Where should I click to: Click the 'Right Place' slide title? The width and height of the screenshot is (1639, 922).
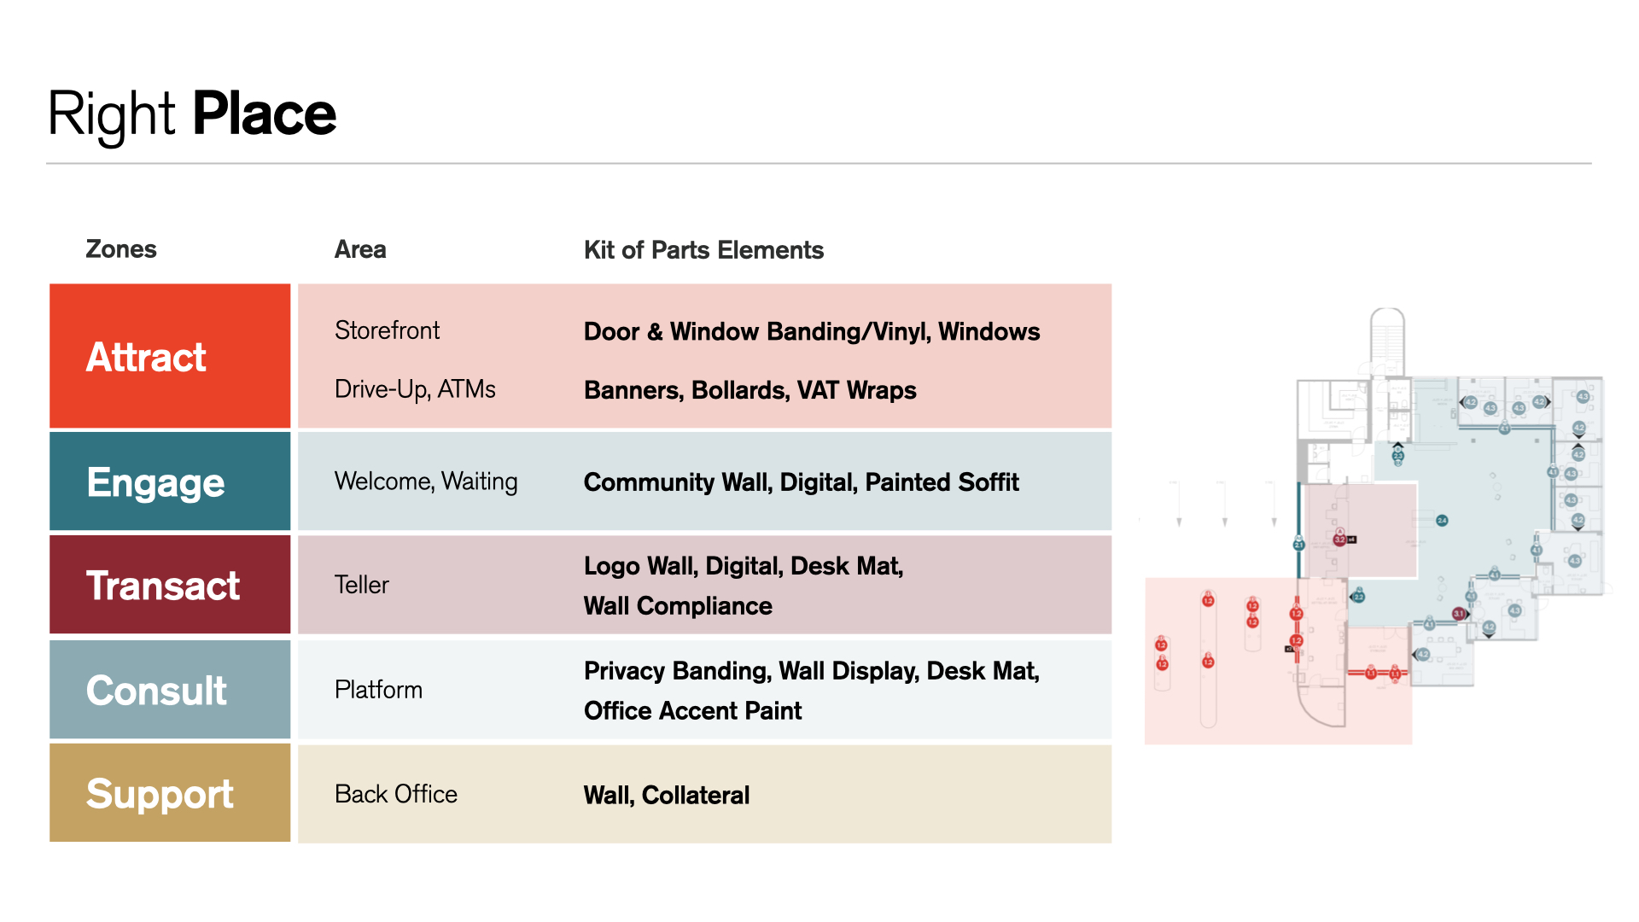click(192, 114)
